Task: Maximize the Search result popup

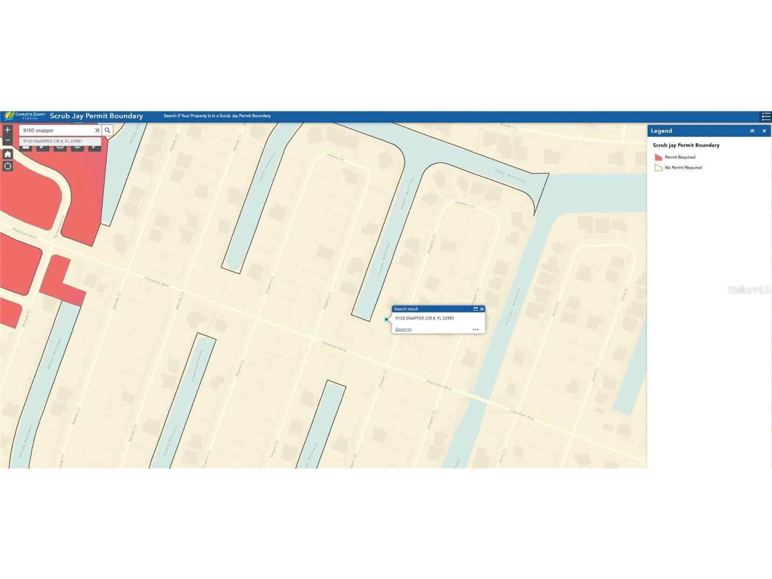Action: tap(476, 309)
